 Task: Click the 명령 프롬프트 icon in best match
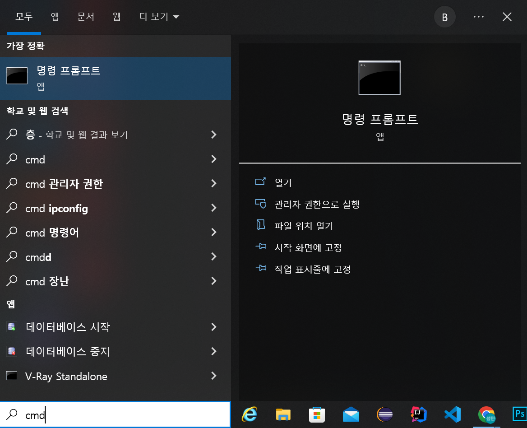[x=17, y=75]
